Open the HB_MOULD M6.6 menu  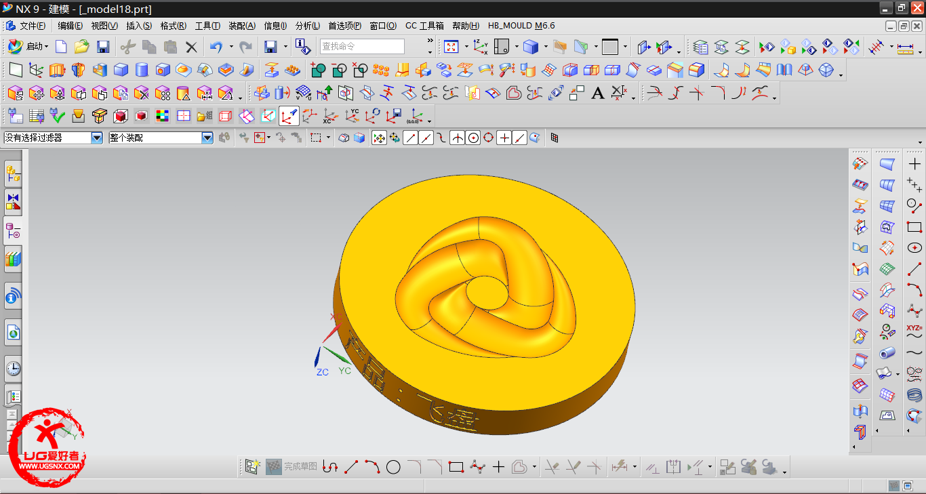(521, 26)
